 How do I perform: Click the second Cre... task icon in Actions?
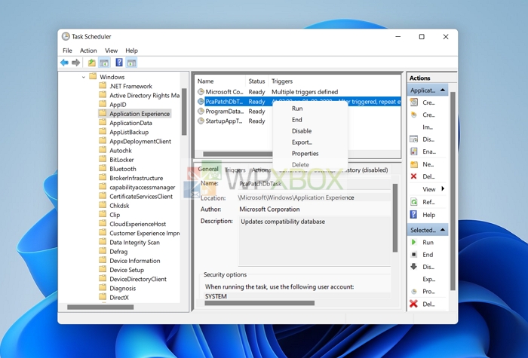414,115
